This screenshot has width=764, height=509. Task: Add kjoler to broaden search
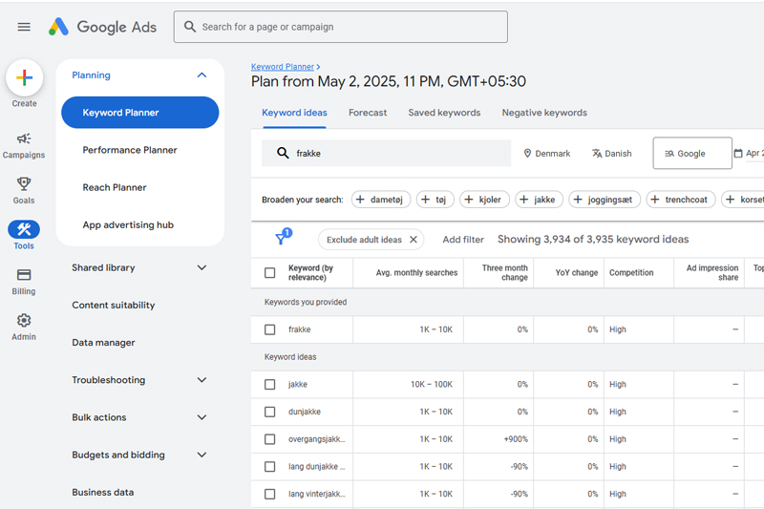point(484,200)
